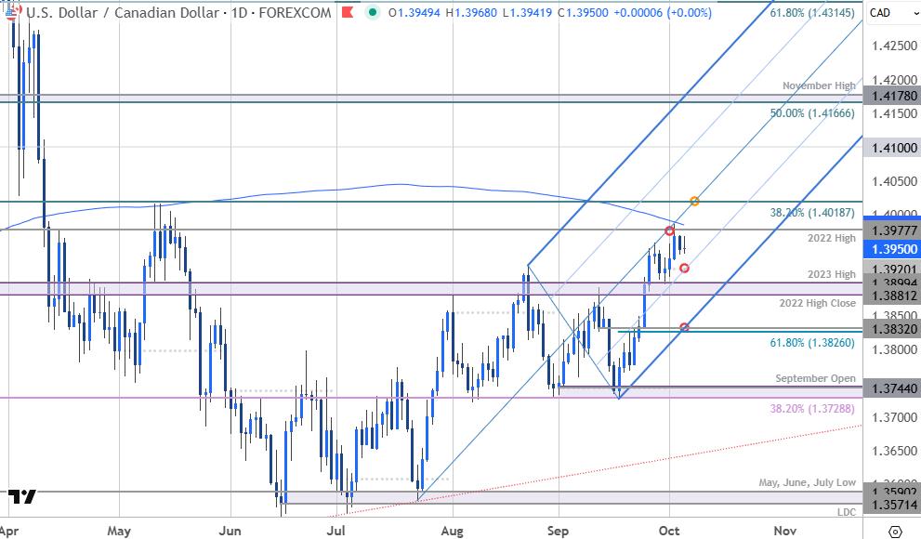Click the May, June, July Low label

coord(807,482)
